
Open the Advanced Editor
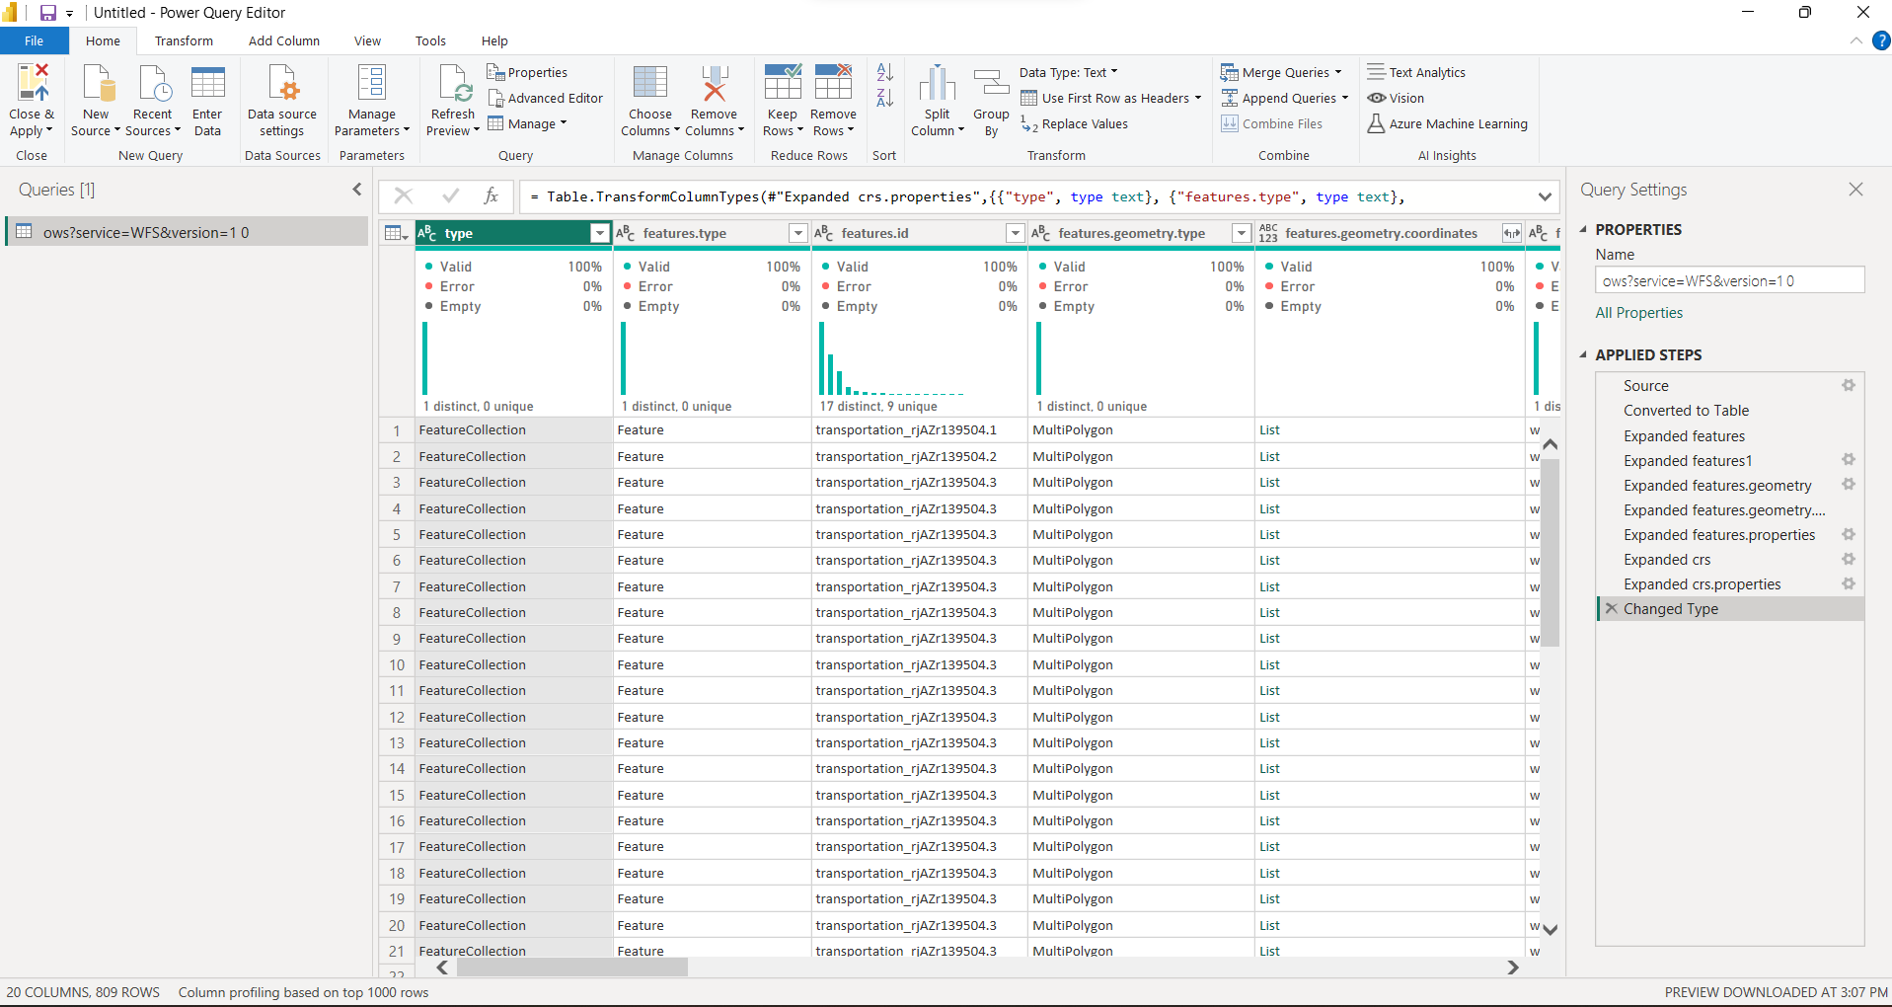tap(545, 98)
